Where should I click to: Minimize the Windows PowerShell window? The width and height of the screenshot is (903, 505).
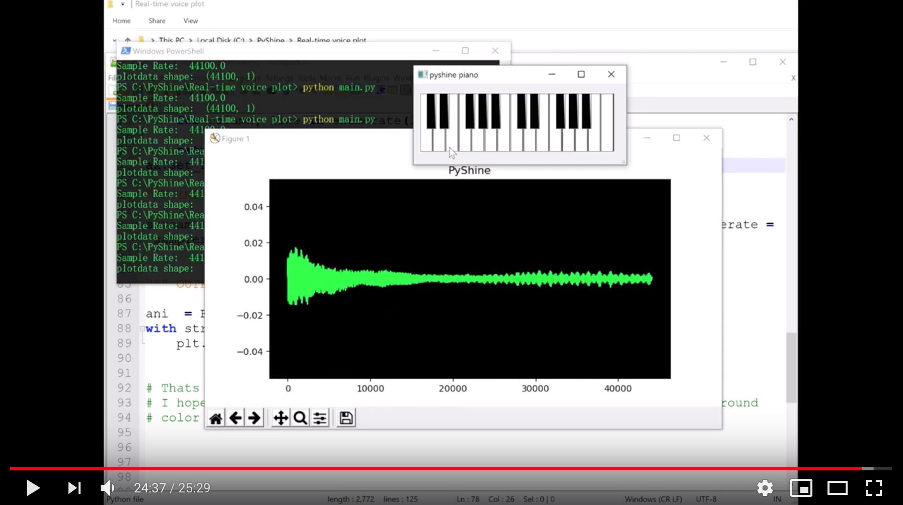(436, 51)
